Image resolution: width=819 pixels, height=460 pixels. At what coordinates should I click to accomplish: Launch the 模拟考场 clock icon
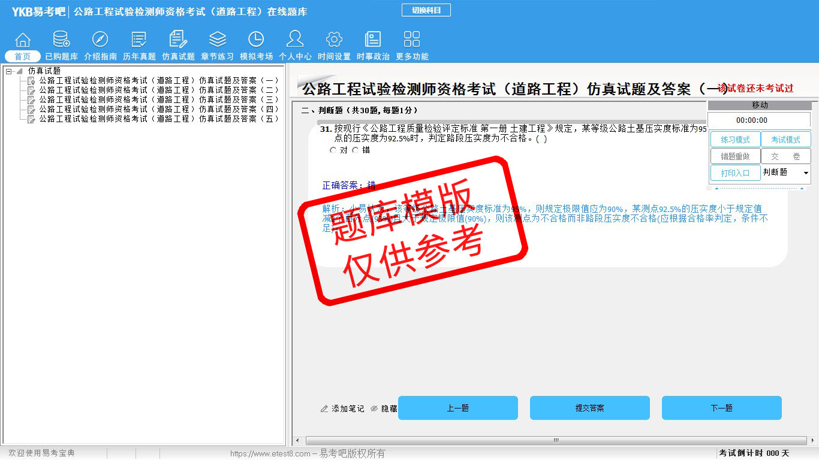click(x=256, y=40)
